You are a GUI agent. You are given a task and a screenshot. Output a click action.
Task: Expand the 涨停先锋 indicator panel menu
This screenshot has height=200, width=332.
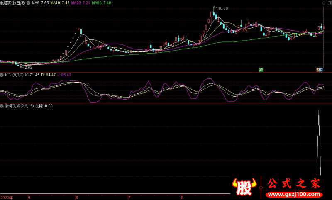pyautogui.click(x=2, y=106)
